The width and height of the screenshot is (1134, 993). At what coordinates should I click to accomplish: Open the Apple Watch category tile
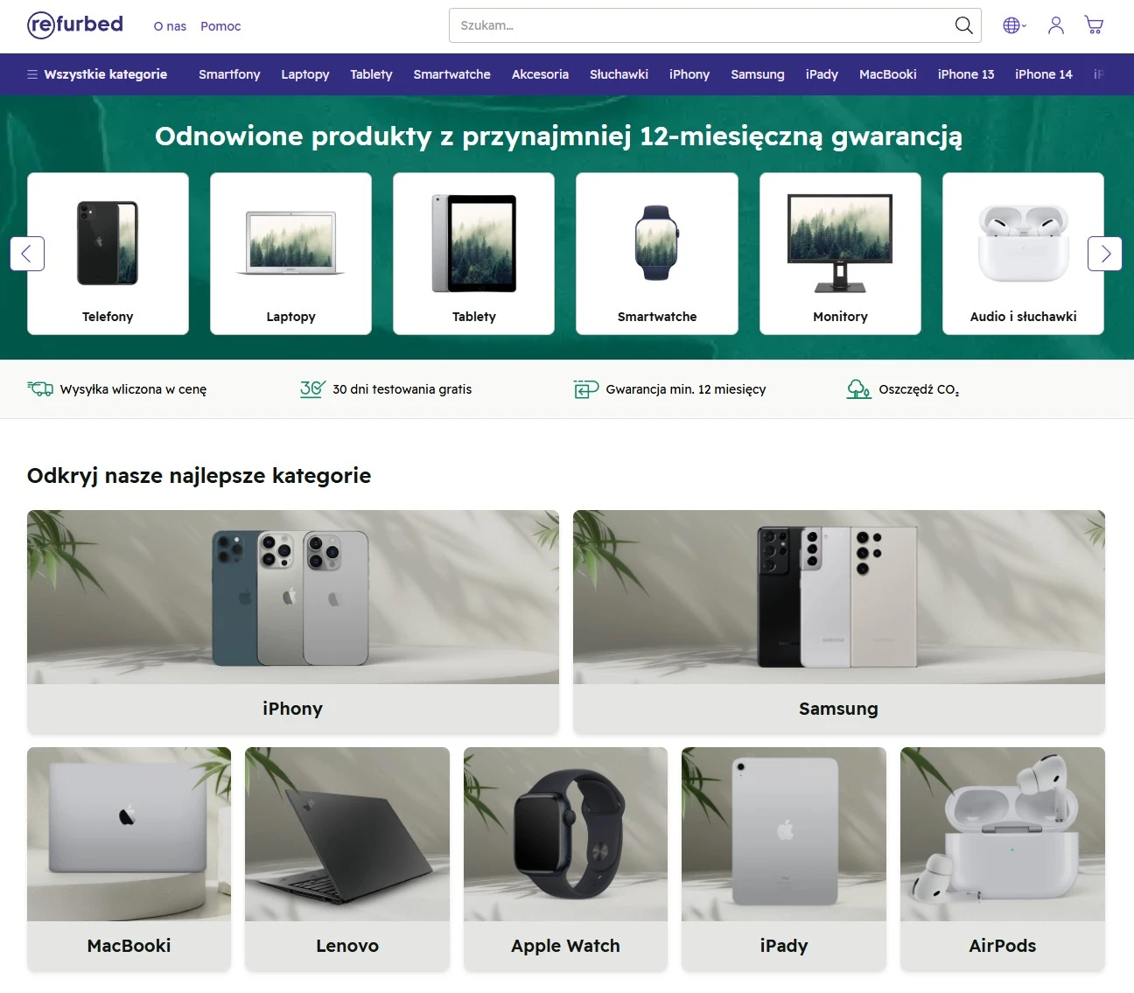click(x=565, y=859)
